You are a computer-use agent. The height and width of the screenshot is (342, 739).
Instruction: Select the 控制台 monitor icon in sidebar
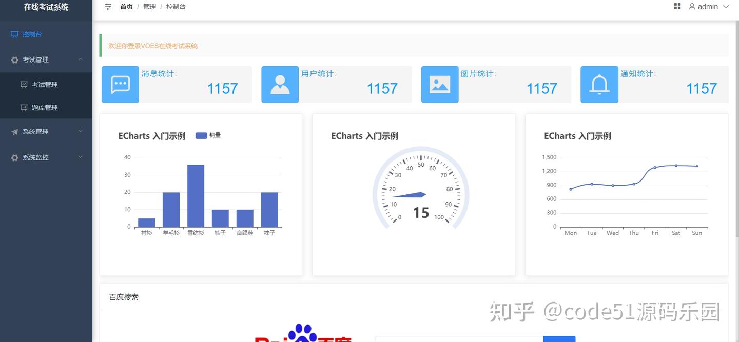[x=14, y=34]
